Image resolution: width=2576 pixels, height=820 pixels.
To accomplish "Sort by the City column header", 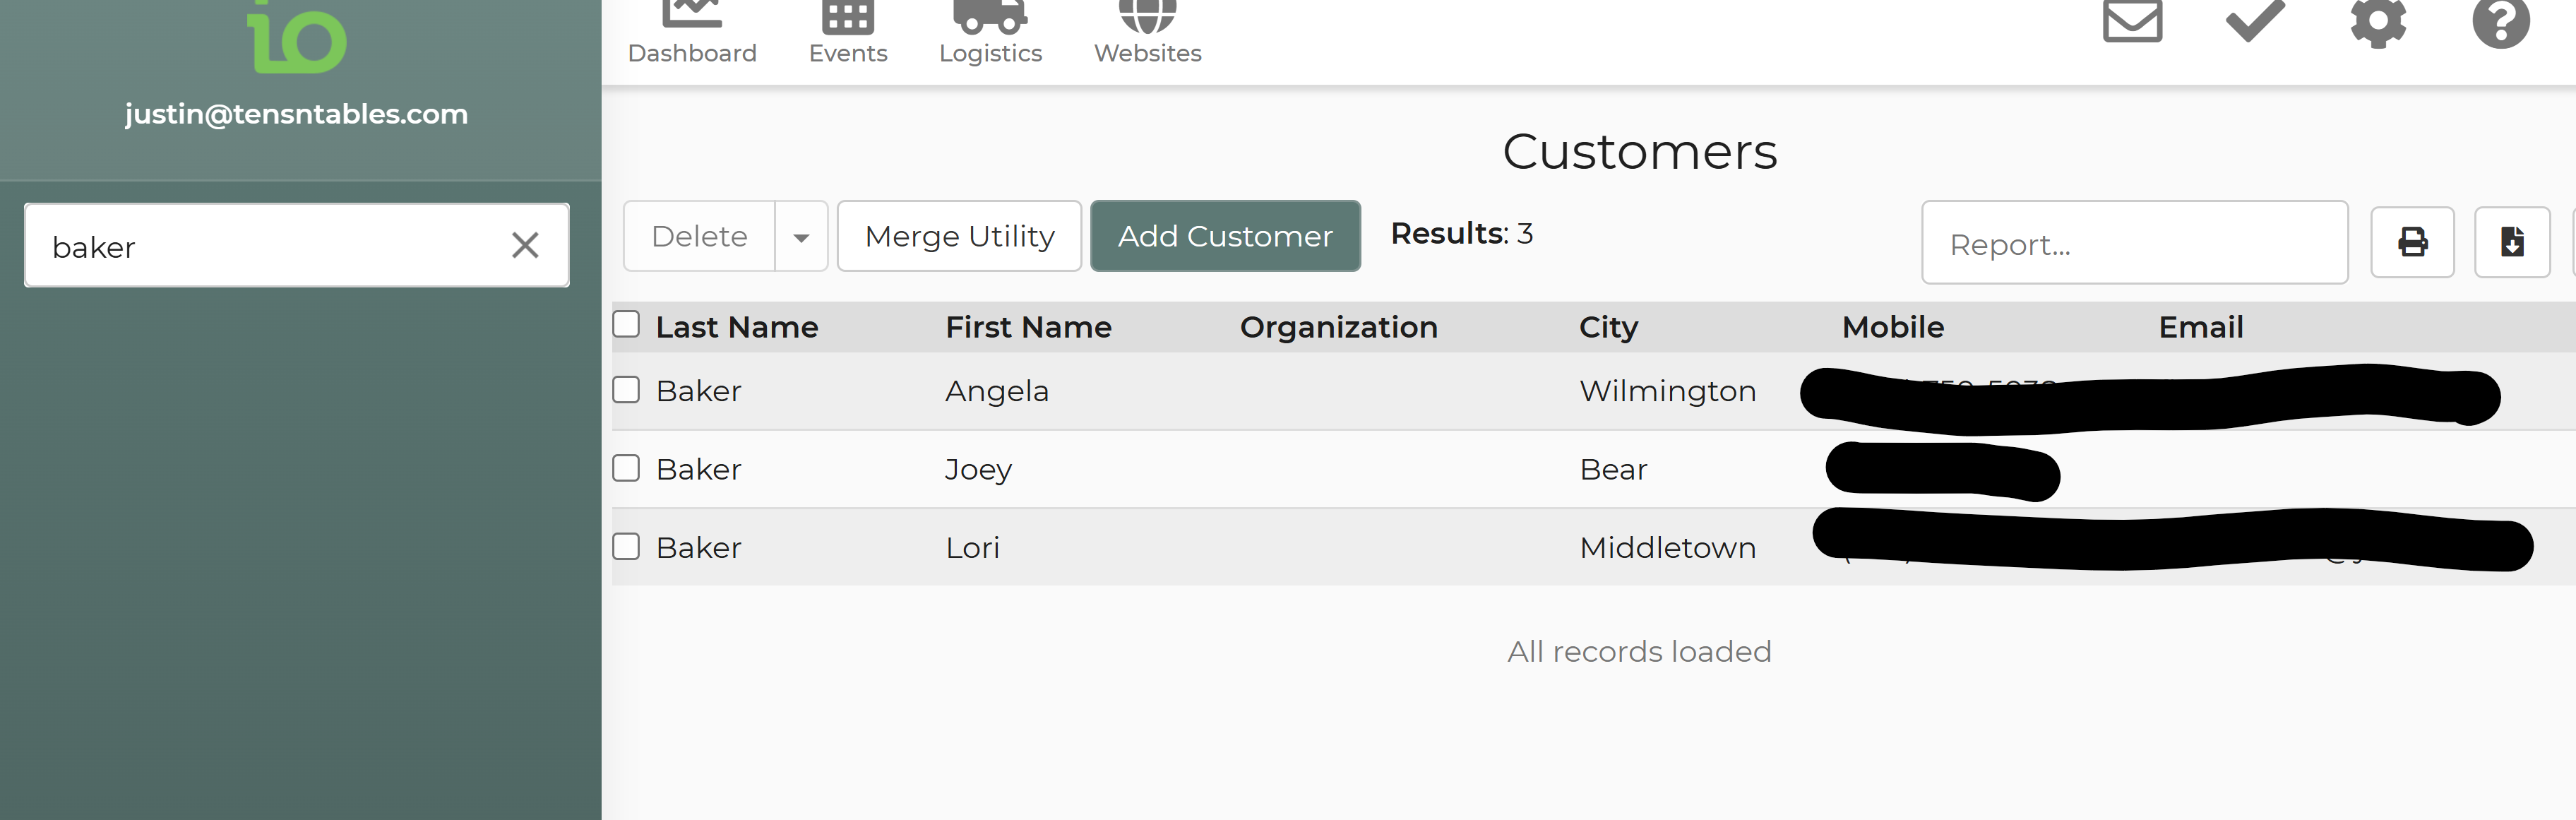I will click(1608, 328).
